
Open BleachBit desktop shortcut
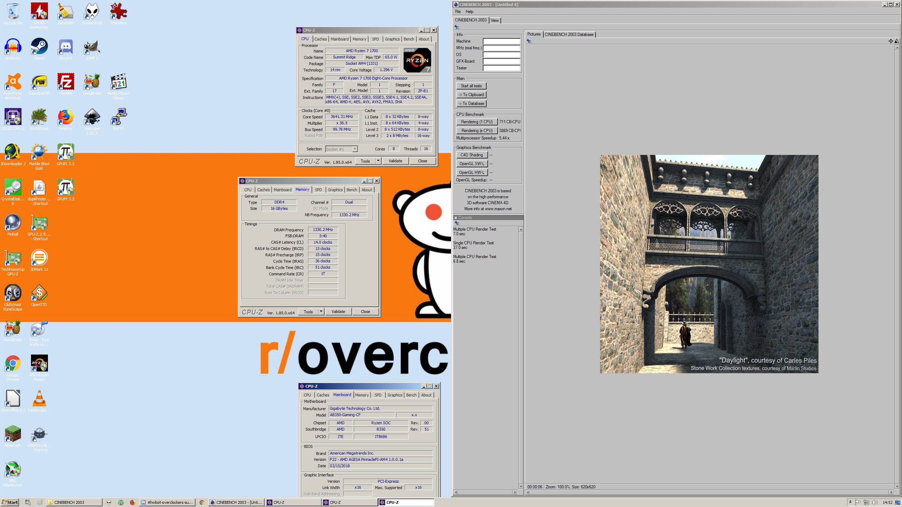click(66, 14)
